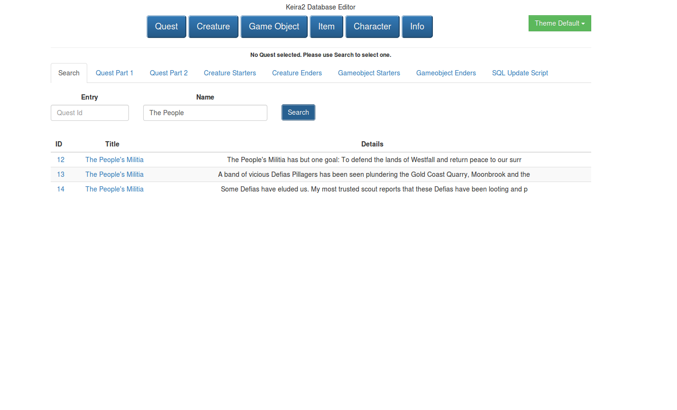Screen dimensions: 677x410
Task: Click the Details column header
Action: pyautogui.click(x=372, y=144)
